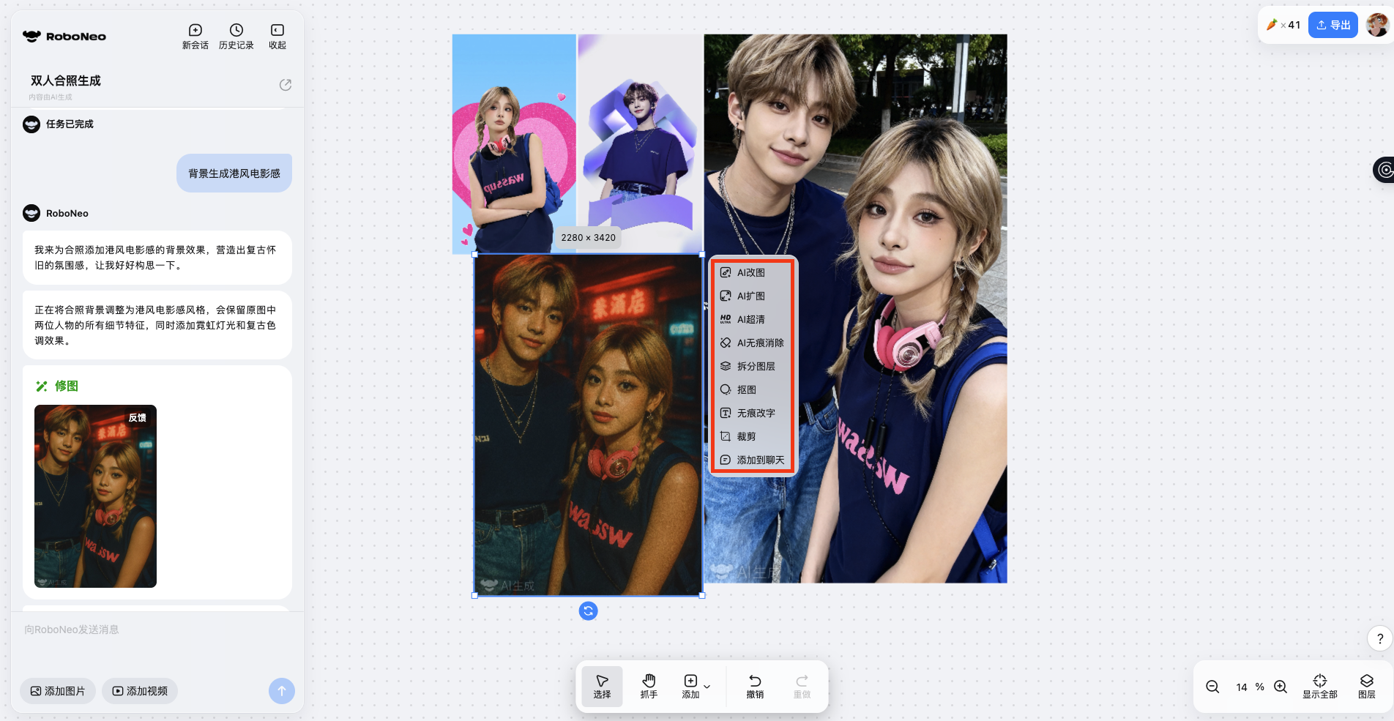Select AI无痕消除 in the context menu
This screenshot has width=1394, height=721.
[x=759, y=343]
